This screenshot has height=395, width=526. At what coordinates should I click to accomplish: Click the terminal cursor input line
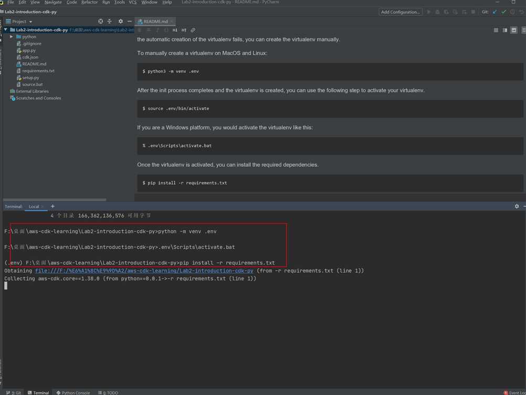click(6, 286)
